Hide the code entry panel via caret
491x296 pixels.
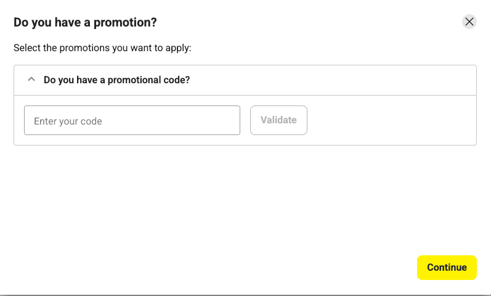[x=31, y=80]
